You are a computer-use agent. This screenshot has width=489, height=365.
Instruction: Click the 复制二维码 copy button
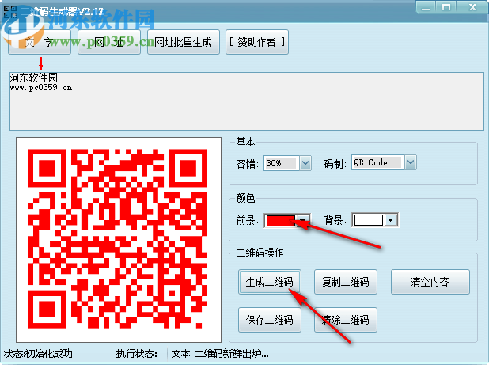346,282
